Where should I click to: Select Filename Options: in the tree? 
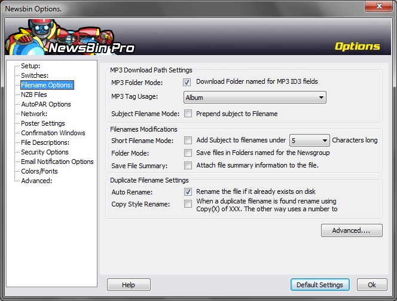click(47, 85)
